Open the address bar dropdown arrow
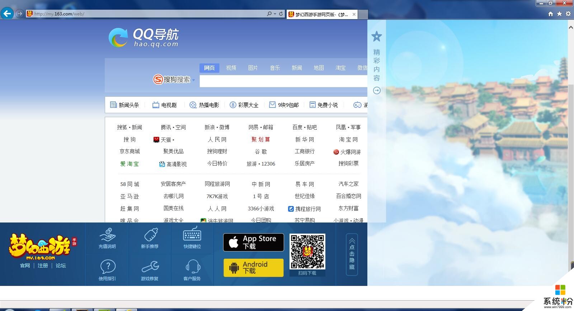The height and width of the screenshot is (311, 574). [x=275, y=14]
